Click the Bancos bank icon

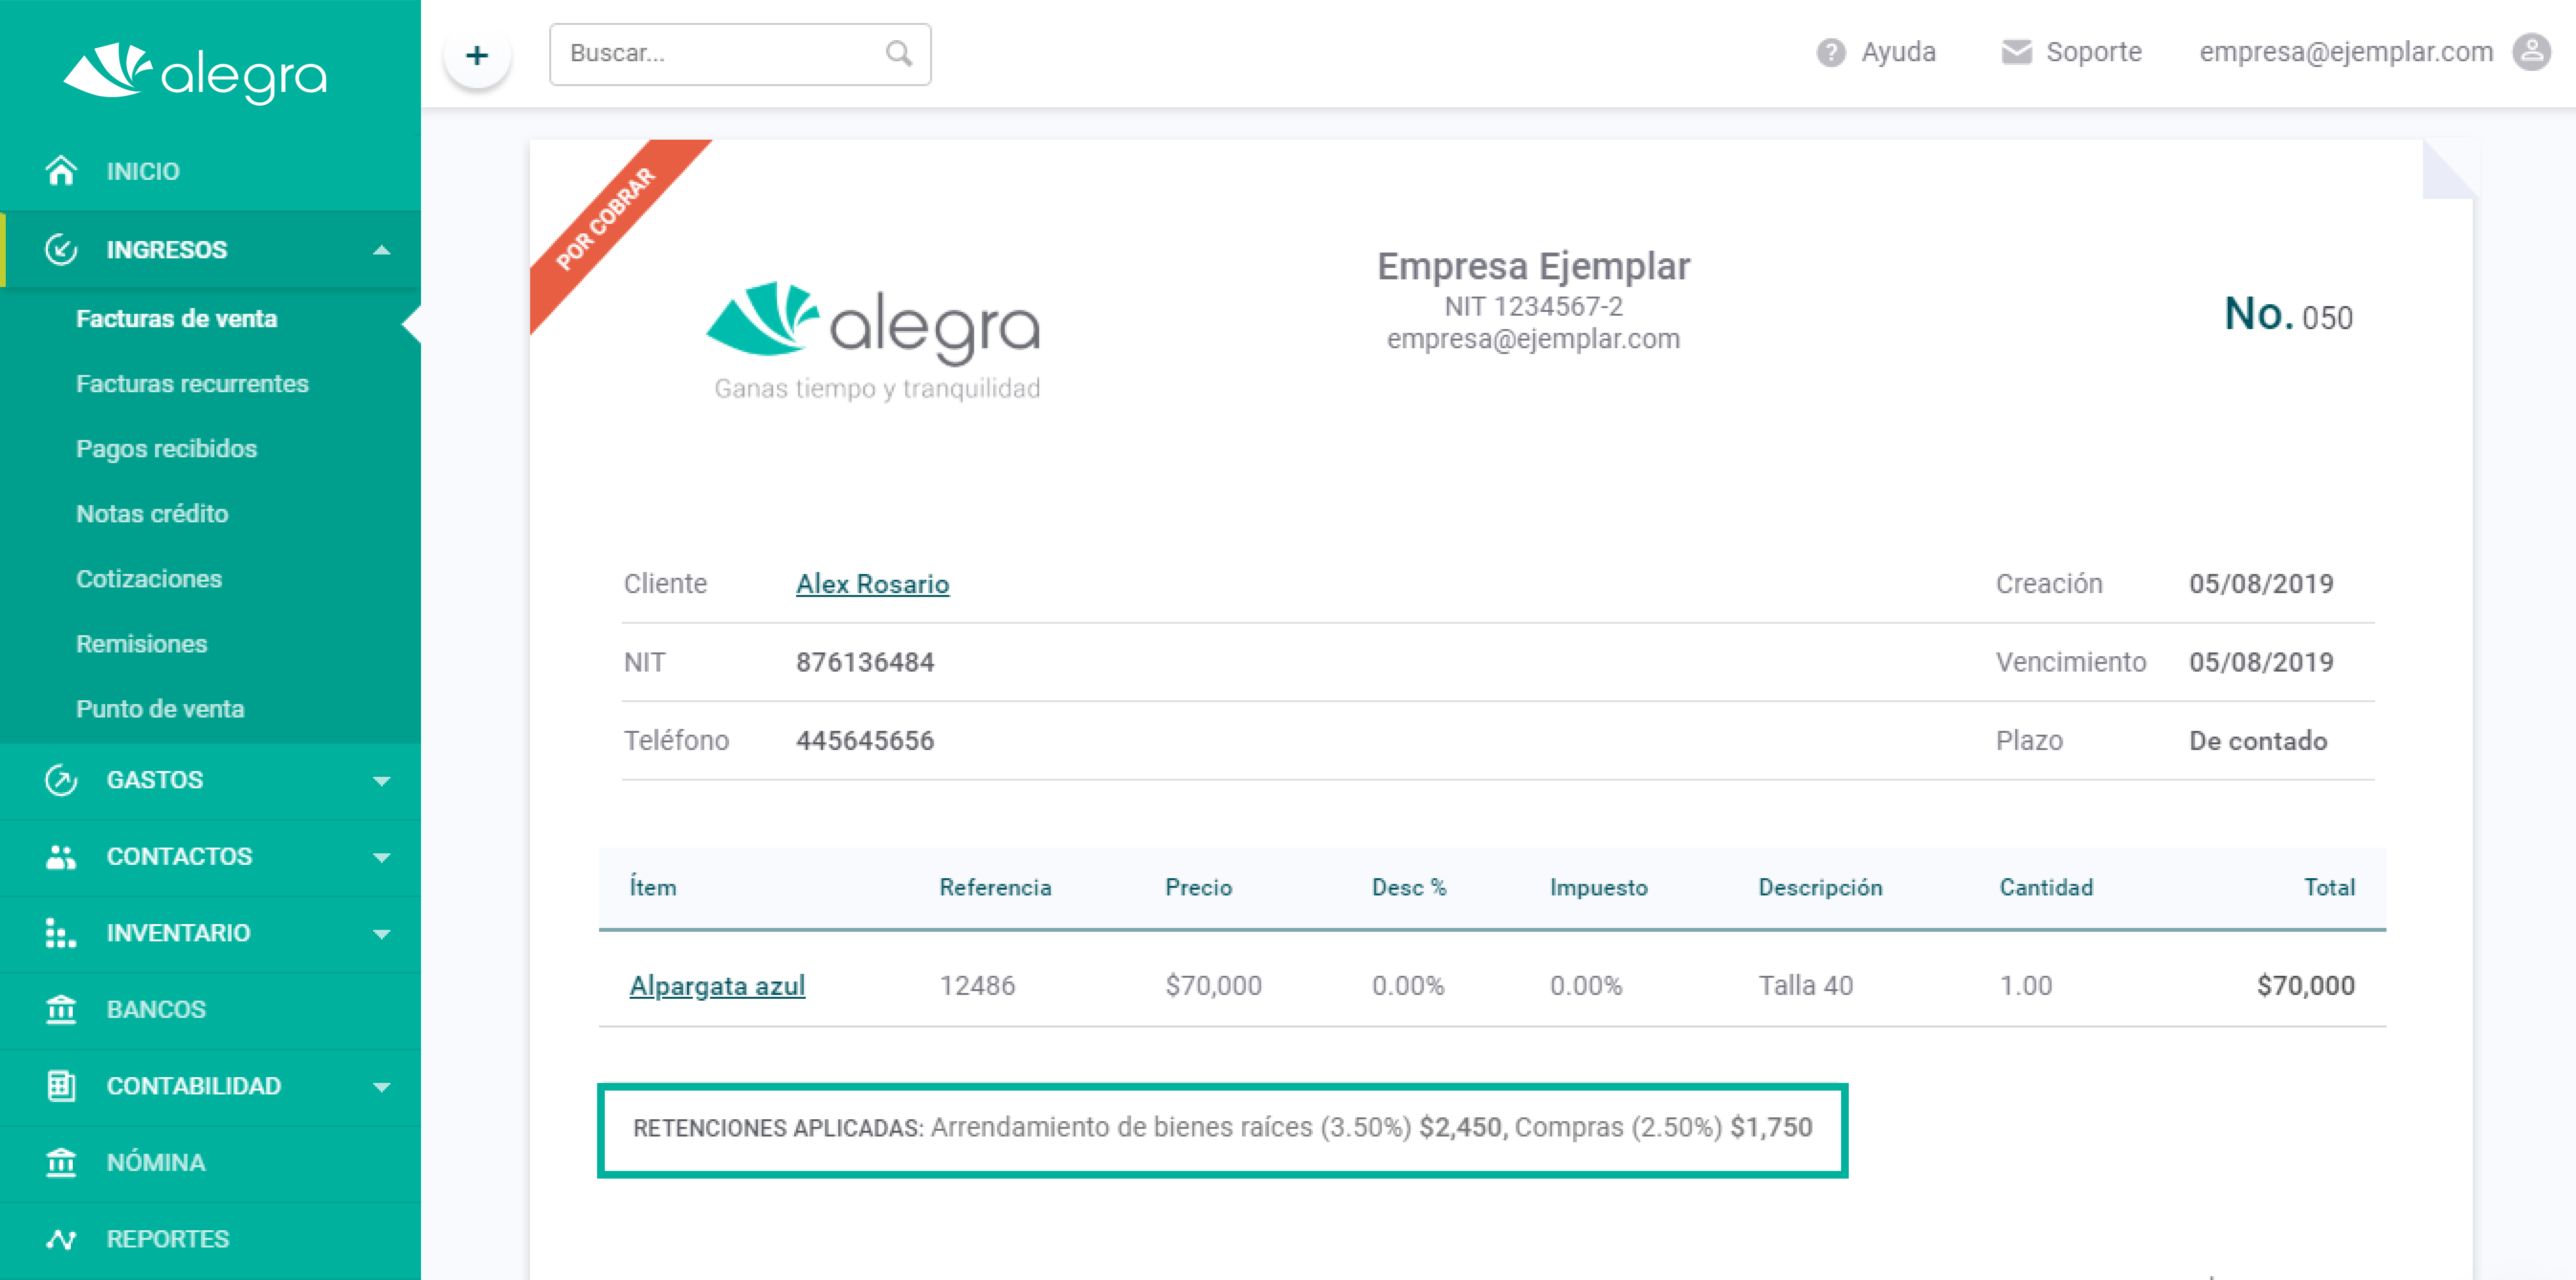61,1009
